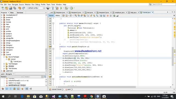Collapse the paint method code fold

point(53,49)
